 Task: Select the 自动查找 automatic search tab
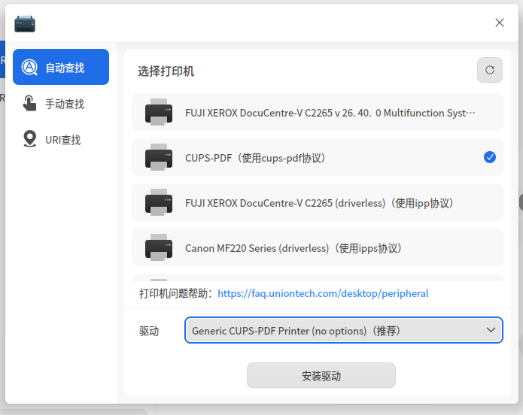click(x=61, y=67)
